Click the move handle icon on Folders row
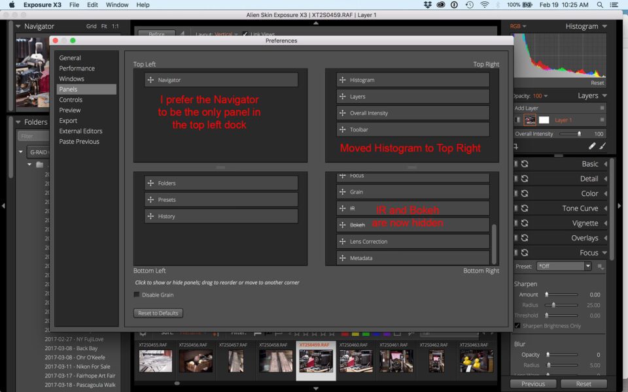 click(x=150, y=183)
